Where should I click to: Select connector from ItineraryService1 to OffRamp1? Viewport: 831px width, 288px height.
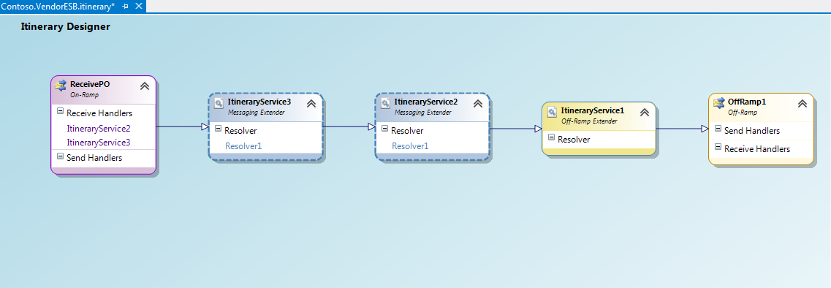point(682,129)
